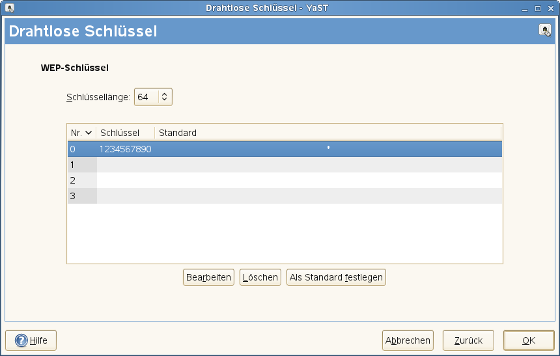Image resolution: width=560 pixels, height=356 pixels.
Task: Click the Abbrechen button
Action: 408,340
